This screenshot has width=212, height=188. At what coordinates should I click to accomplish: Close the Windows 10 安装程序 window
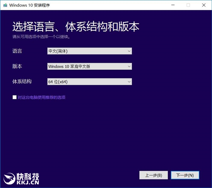pyautogui.click(x=204, y=5)
